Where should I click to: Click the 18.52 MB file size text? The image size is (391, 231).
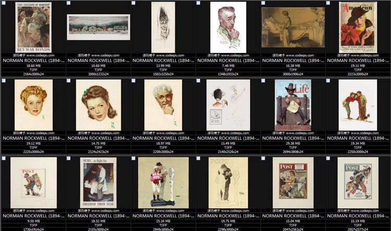[99, 221]
